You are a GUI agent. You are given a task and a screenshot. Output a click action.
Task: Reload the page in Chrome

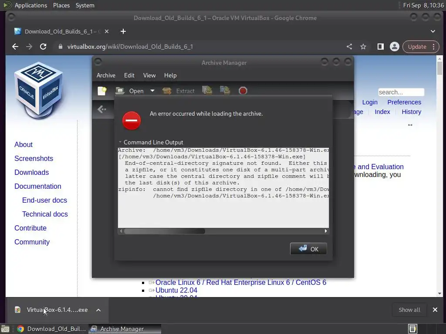click(x=43, y=47)
